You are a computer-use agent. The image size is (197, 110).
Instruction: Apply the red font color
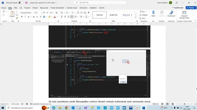55,17
